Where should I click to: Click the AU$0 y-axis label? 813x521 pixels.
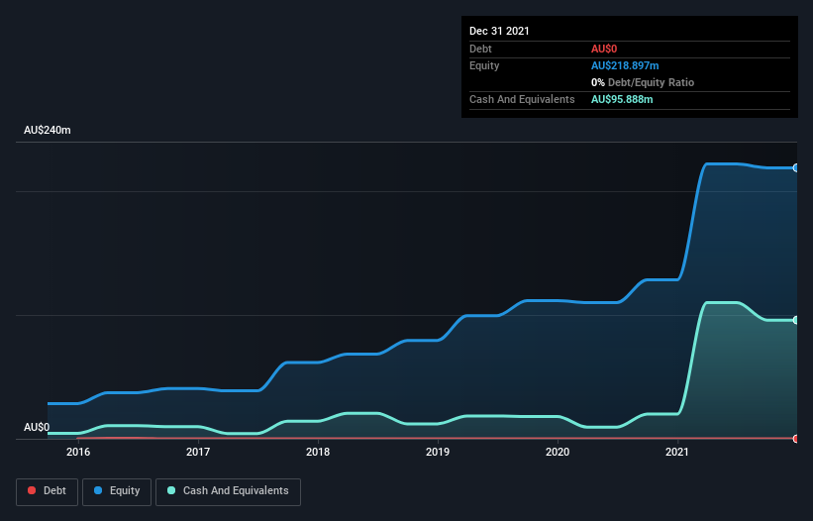point(37,427)
